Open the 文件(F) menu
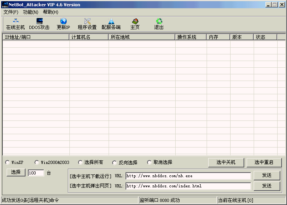The image size is (287, 205). click(x=11, y=12)
